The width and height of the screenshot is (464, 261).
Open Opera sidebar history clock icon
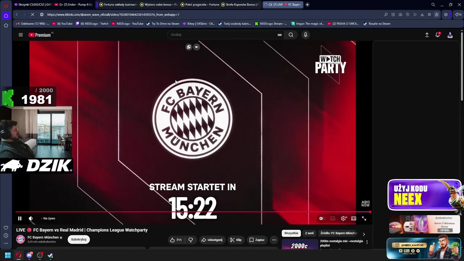[6, 236]
